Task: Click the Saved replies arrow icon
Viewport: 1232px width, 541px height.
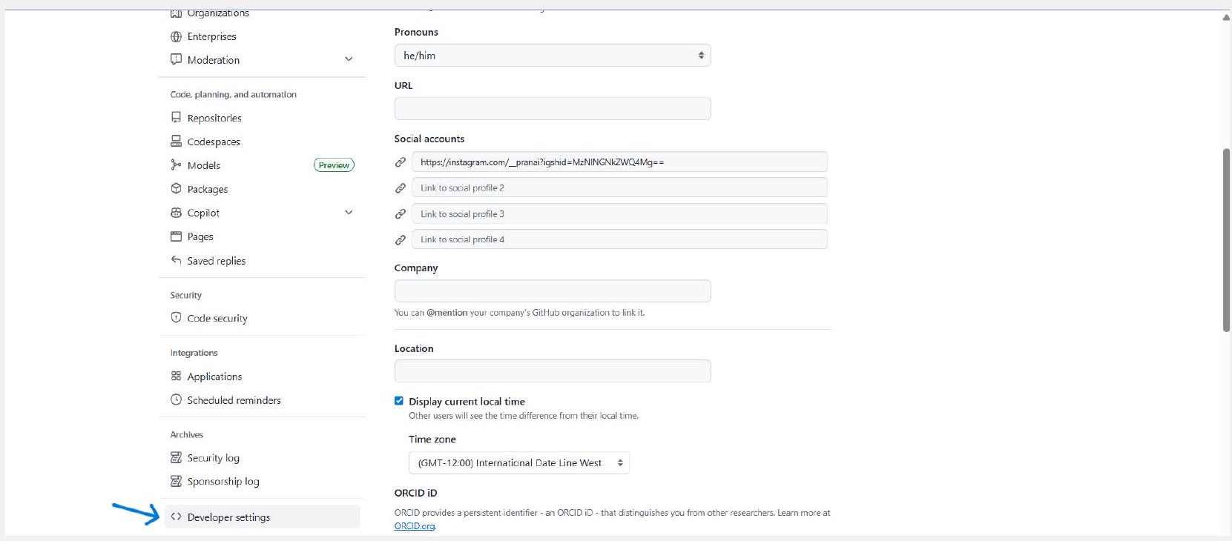Action: [x=176, y=260]
